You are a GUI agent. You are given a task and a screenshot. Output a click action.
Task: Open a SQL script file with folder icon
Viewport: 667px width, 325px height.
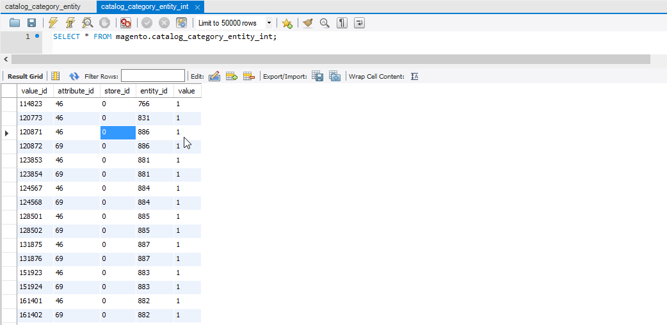(15, 23)
